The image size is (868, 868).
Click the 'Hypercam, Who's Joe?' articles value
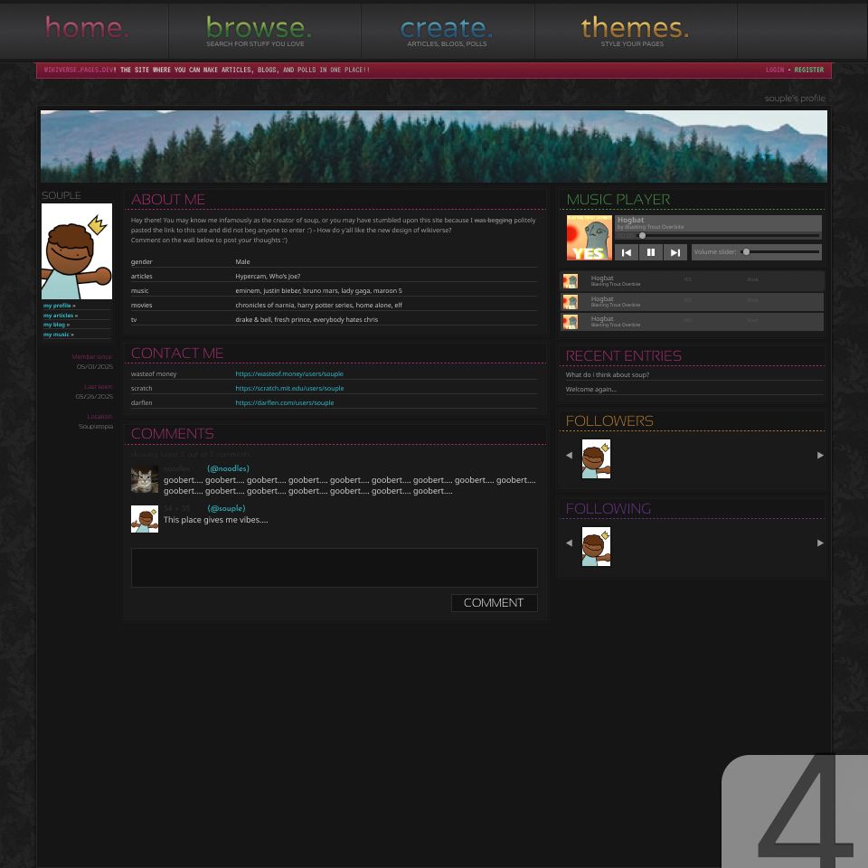(268, 277)
